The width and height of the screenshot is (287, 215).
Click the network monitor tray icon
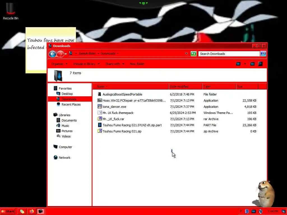[x=253, y=211]
